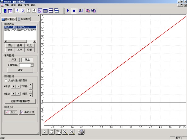
Task: Select the arrow pointer tool below graph
Action: tap(45, 132)
